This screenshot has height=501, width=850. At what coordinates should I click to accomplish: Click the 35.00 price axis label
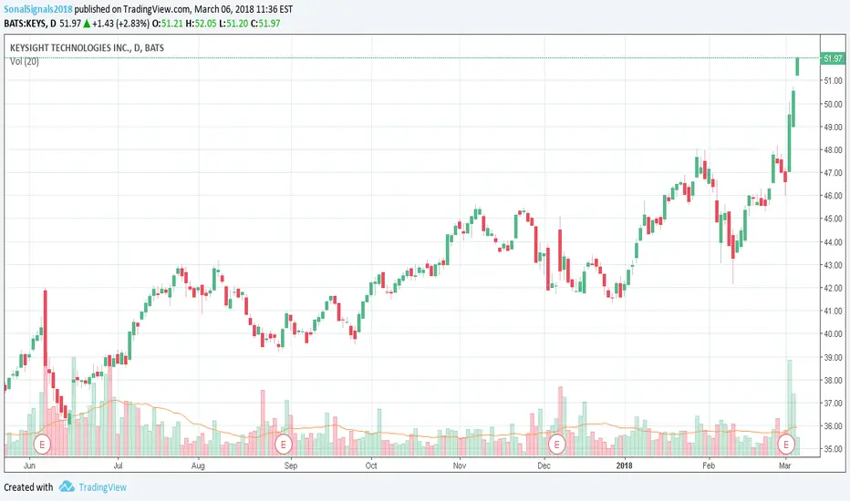pos(833,448)
